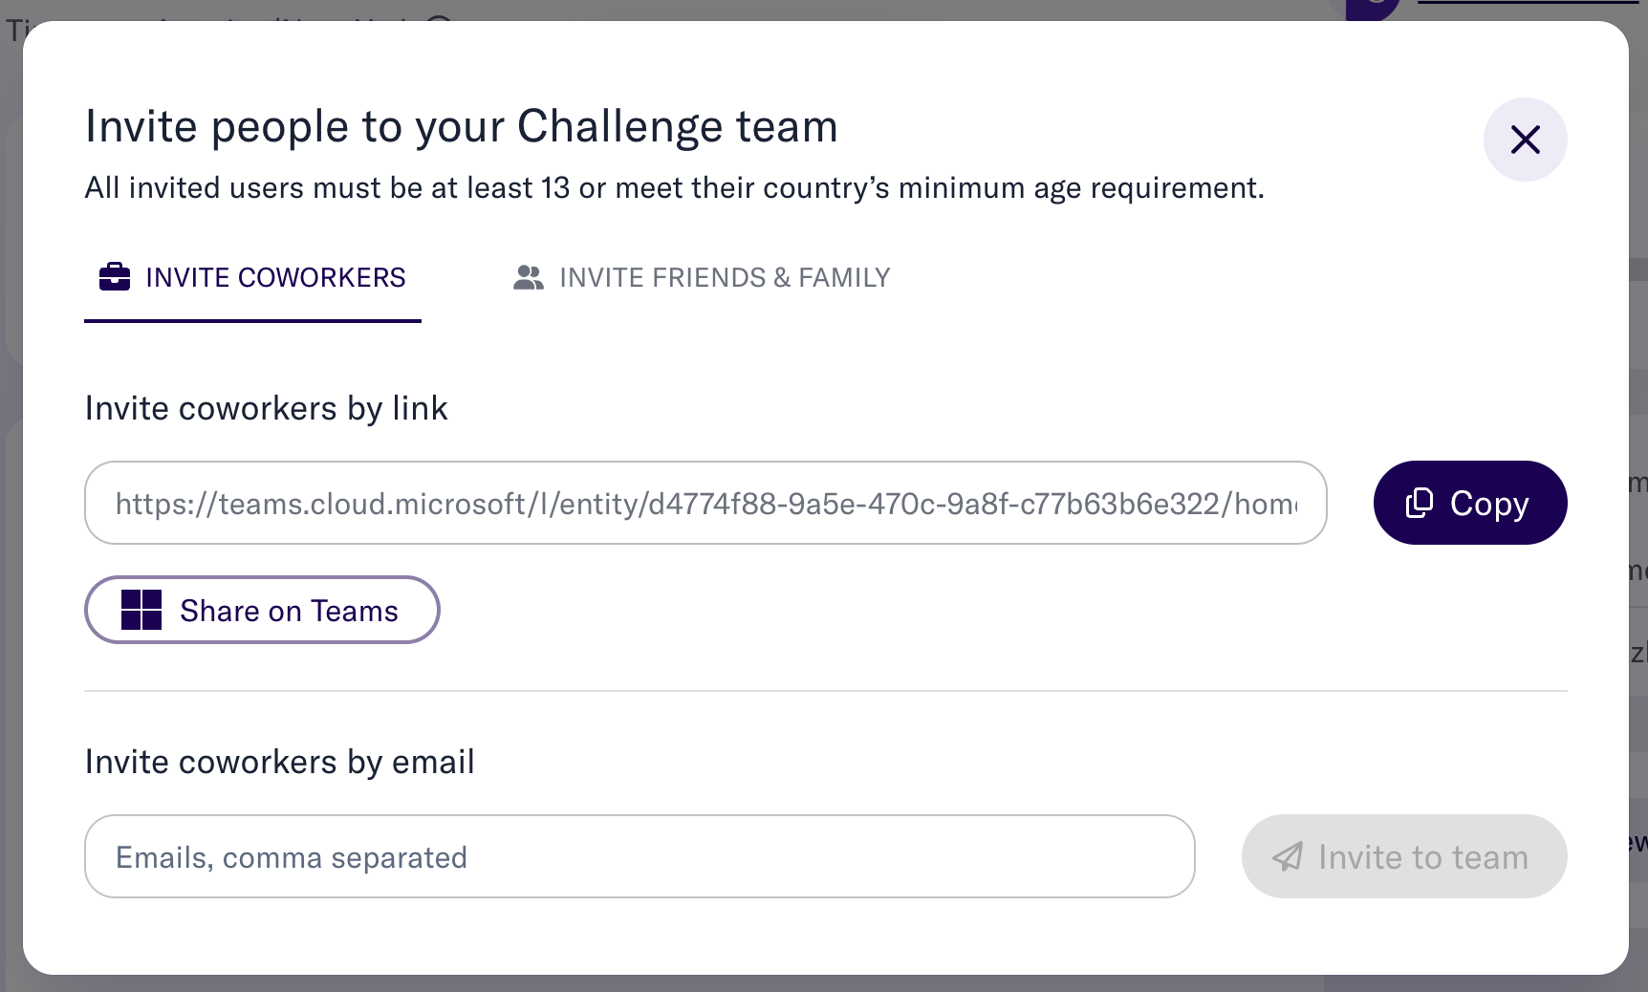Focus the teams.cloud.microsoft invite link field

tap(705, 503)
